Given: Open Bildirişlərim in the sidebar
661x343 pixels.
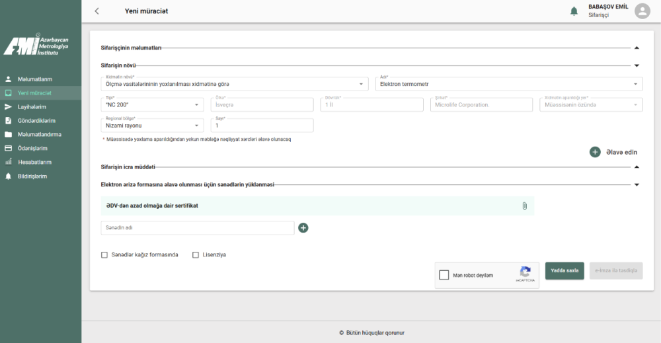Looking at the screenshot, I should tap(32, 176).
